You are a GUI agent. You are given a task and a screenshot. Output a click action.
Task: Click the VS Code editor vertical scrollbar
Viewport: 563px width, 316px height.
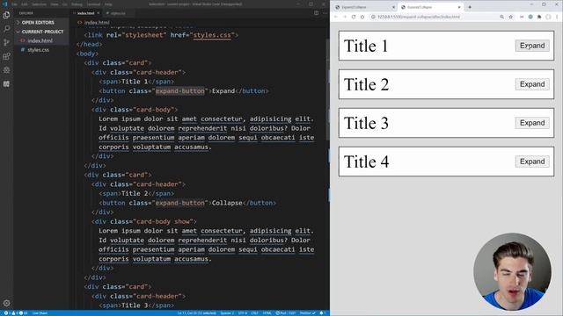pos(327,90)
